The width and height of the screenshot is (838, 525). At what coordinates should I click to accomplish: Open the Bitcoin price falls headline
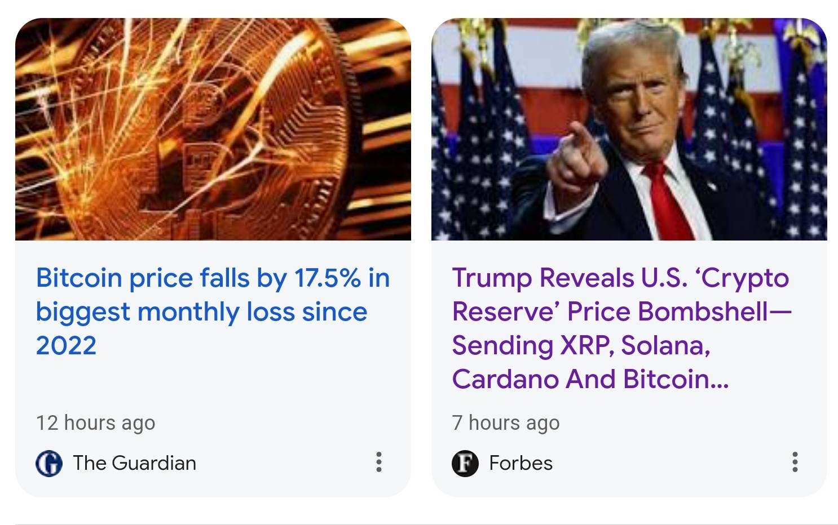[212, 311]
